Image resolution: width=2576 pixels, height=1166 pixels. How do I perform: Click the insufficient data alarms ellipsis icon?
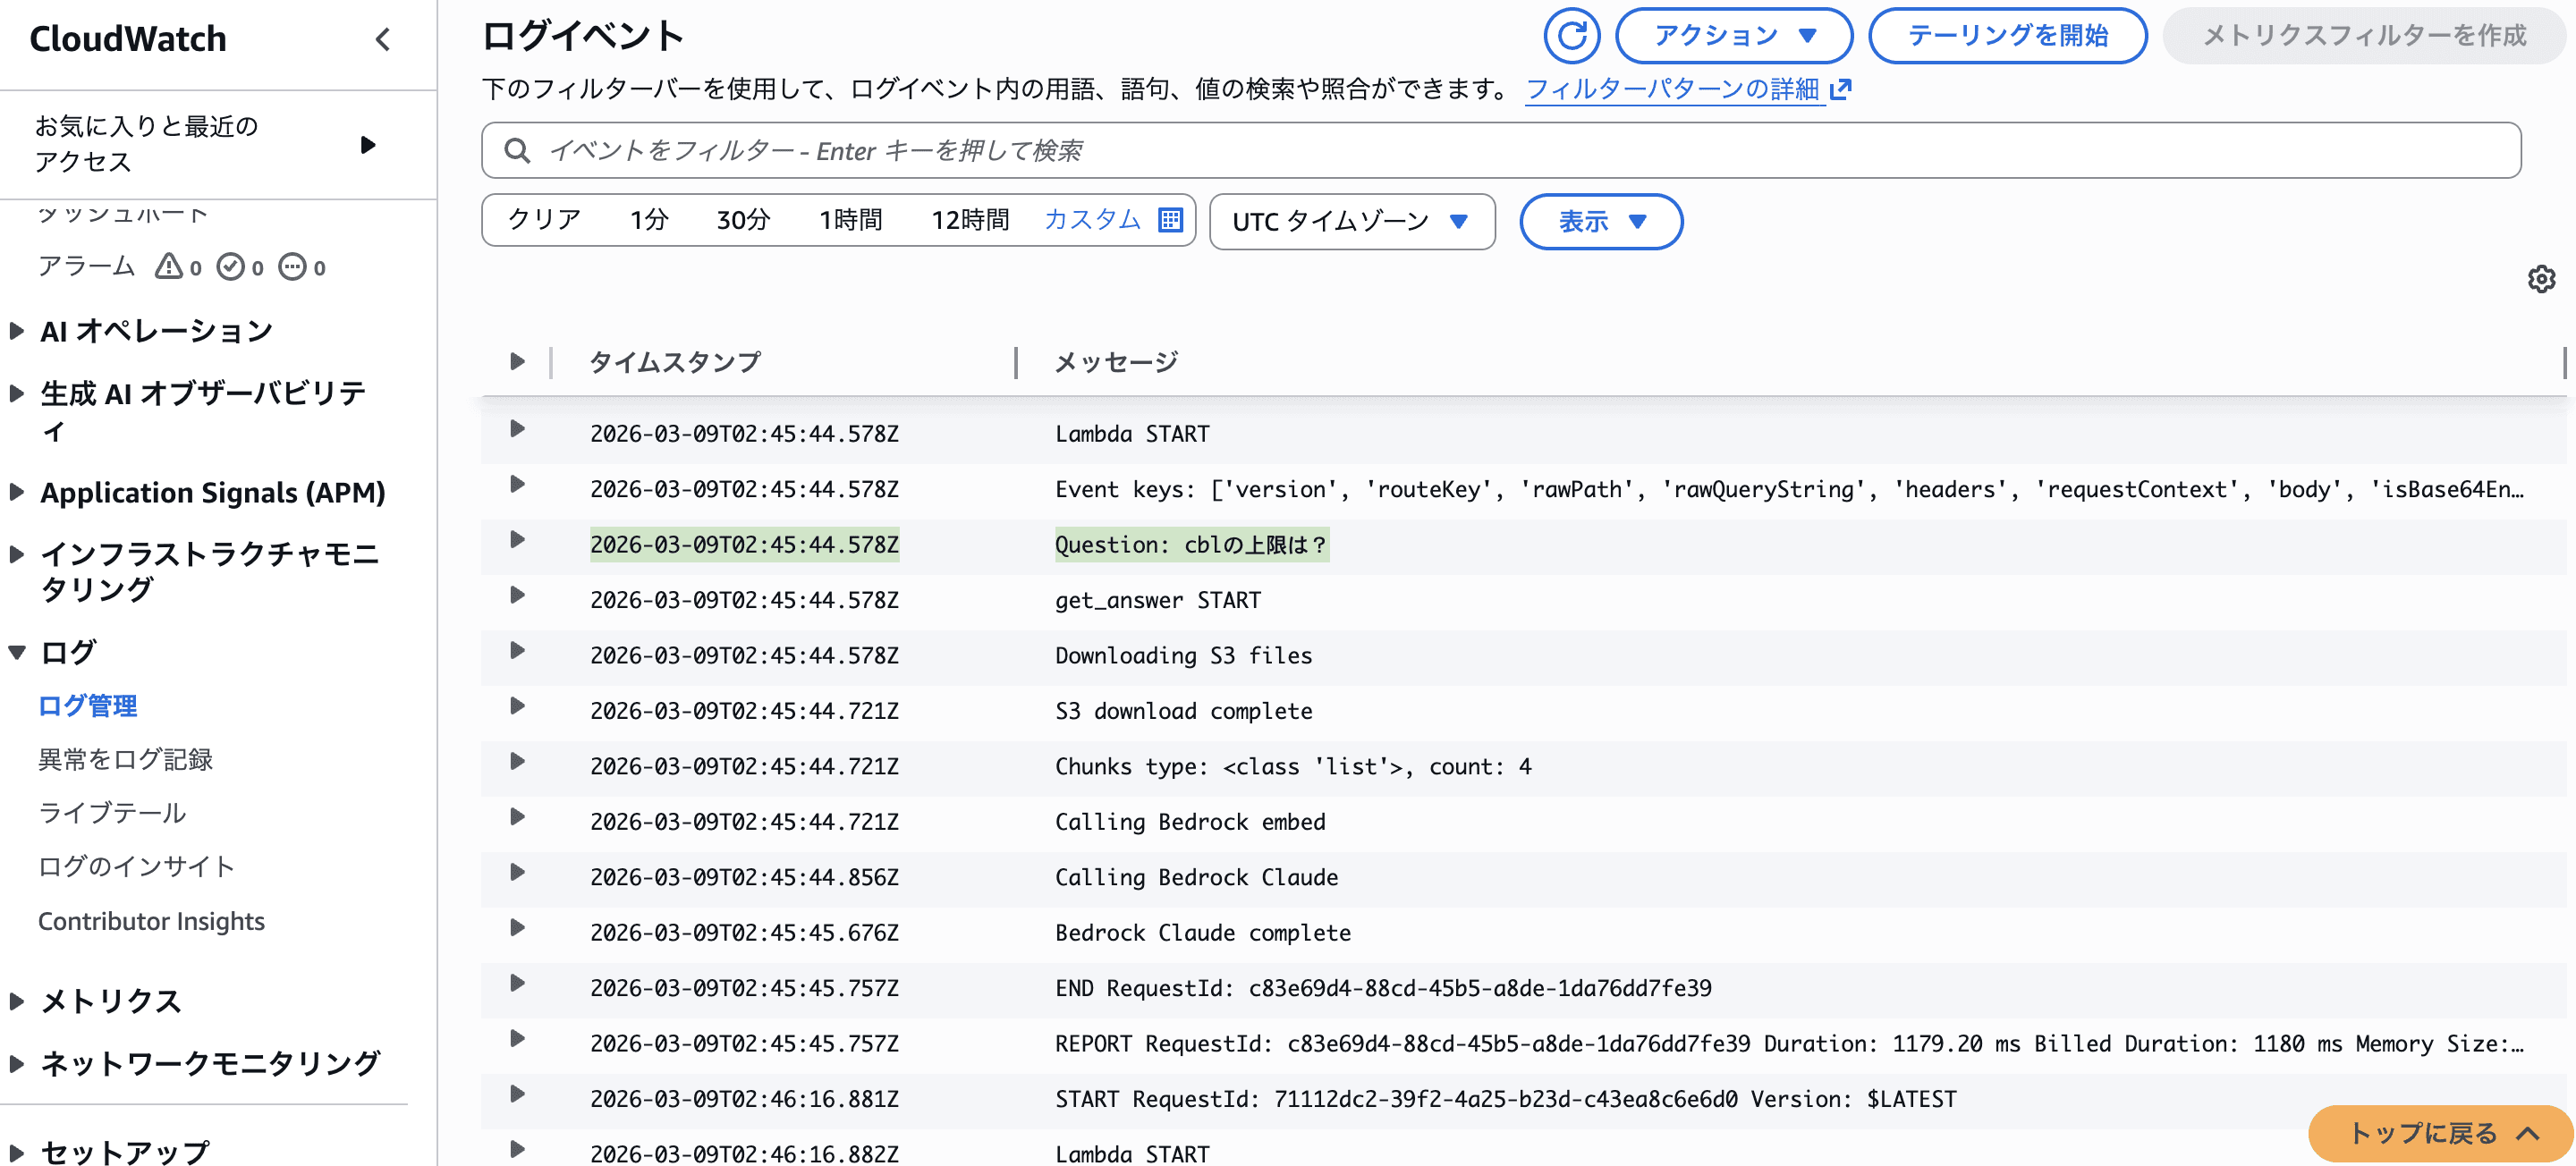(x=292, y=266)
